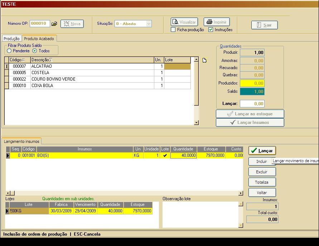
Task: Click the Observação lote text area
Action: 200,214
